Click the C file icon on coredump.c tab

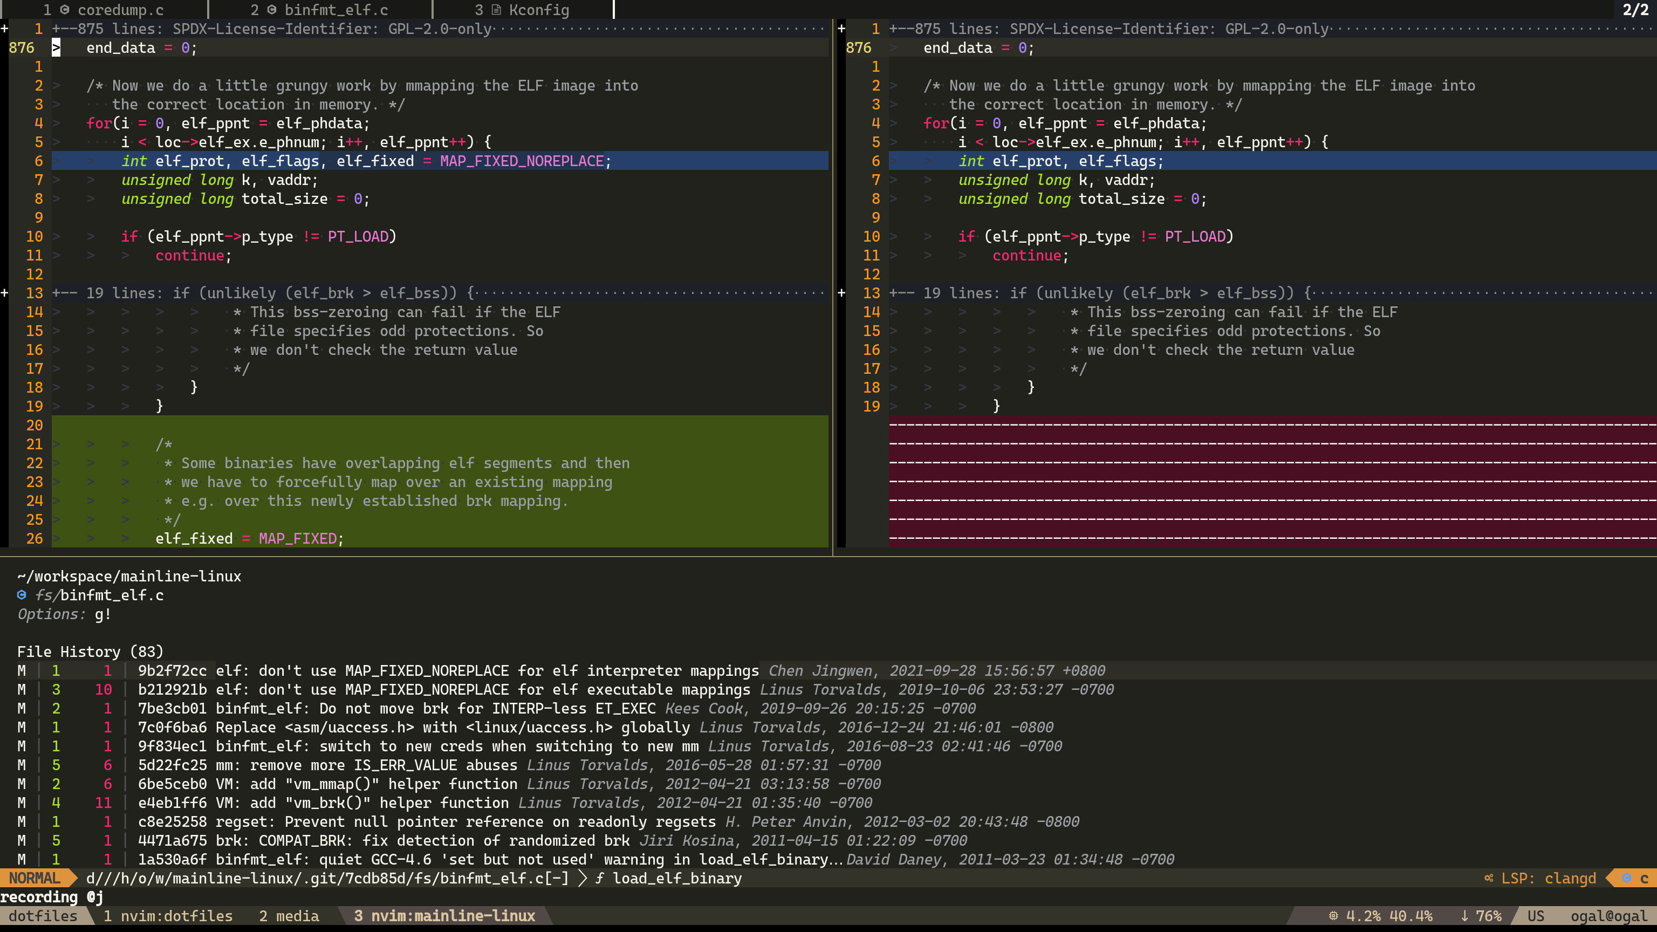coord(65,10)
